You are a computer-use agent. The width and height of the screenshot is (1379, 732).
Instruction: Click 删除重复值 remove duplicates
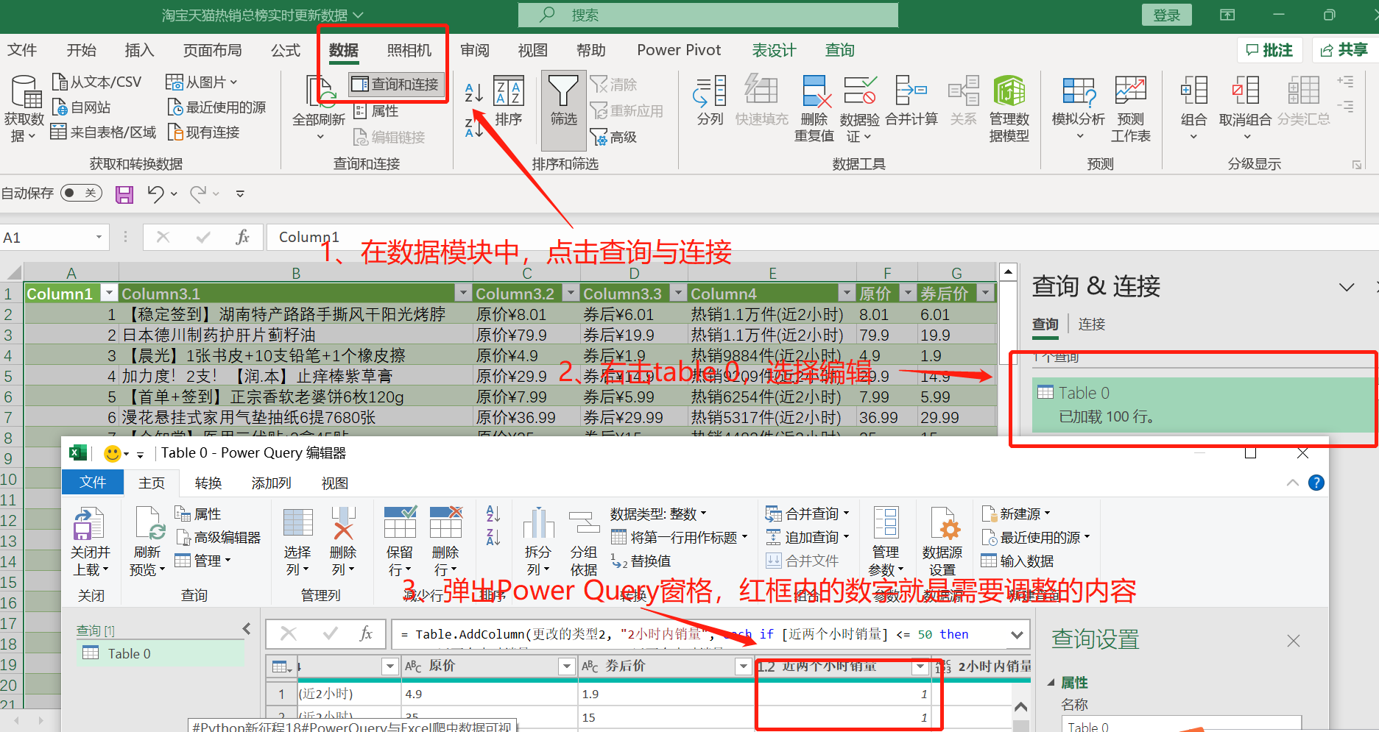[x=814, y=108]
